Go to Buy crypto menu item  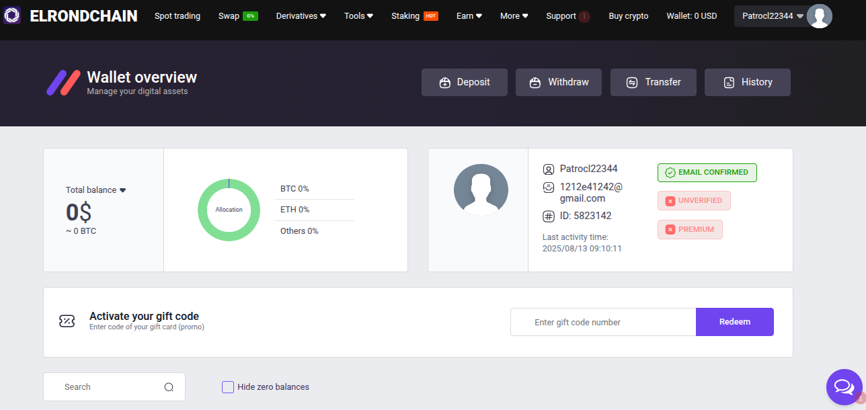(628, 16)
